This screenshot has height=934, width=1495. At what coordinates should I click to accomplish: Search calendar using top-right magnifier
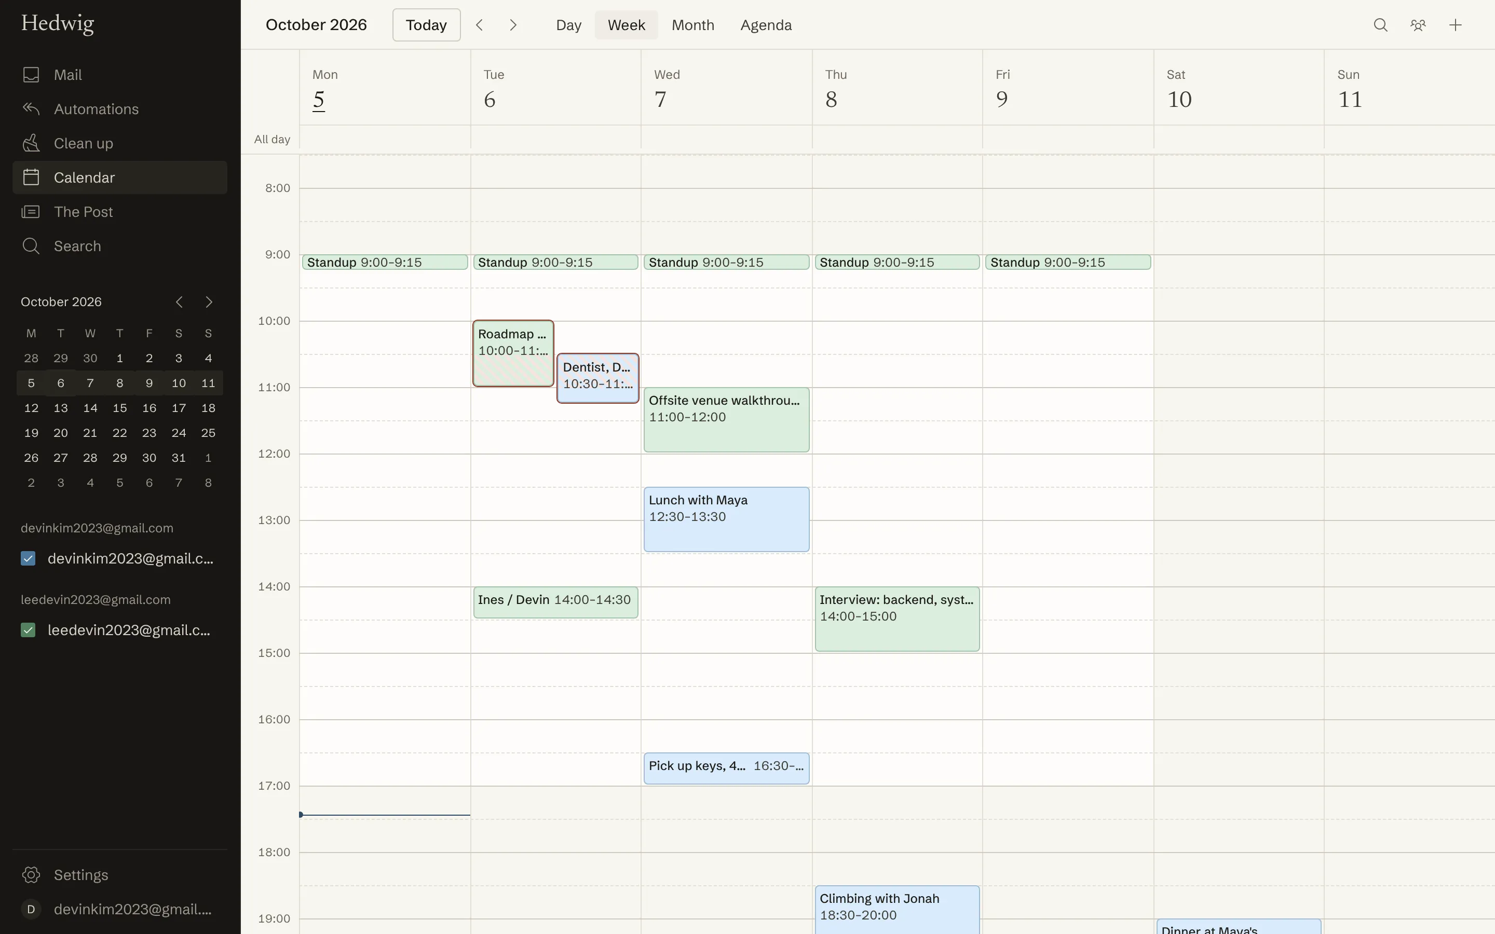click(x=1381, y=25)
